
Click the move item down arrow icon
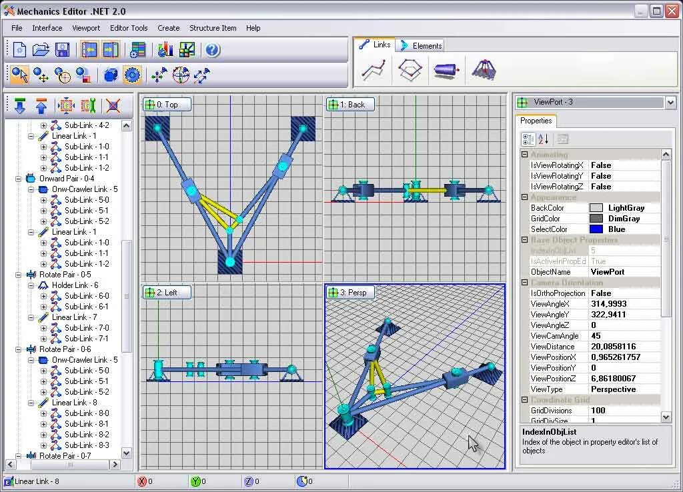point(19,106)
